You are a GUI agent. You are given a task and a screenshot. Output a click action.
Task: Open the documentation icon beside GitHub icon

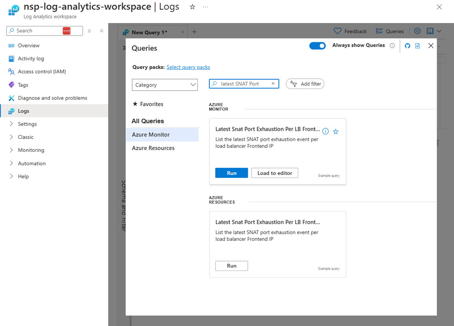pyautogui.click(x=418, y=46)
